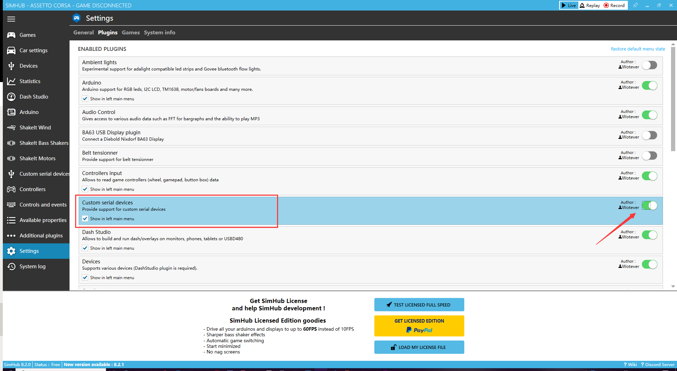Select the Audio Control plugin row title
The width and height of the screenshot is (677, 371).
tap(99, 112)
